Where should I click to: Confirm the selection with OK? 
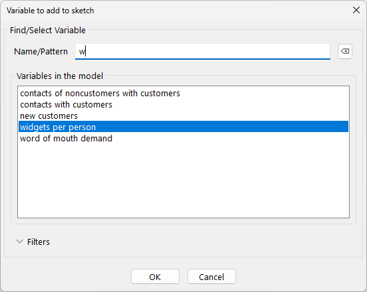(x=155, y=277)
